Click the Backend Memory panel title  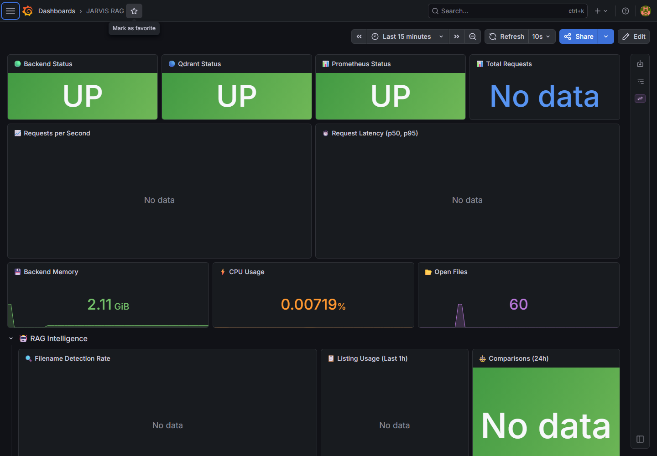point(51,272)
